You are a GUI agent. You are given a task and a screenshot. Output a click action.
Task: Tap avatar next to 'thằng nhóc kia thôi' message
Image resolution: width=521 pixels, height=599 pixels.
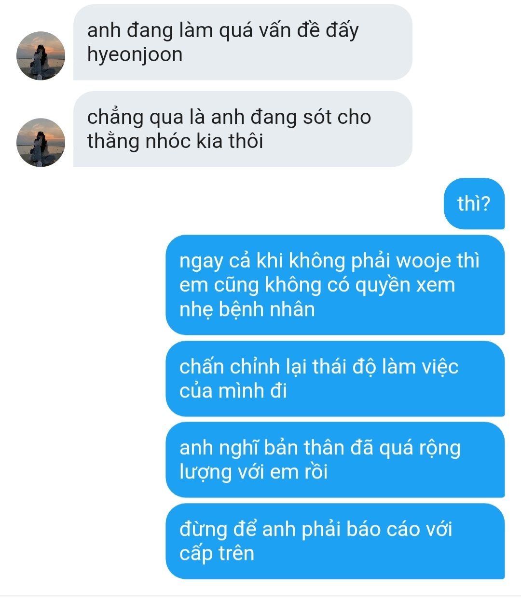[x=41, y=143]
